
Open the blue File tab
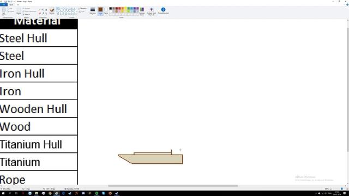(4, 5)
